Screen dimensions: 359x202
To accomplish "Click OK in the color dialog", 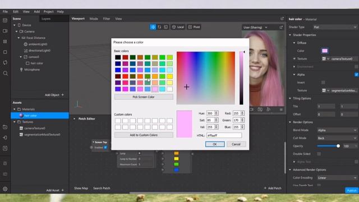I will pyautogui.click(x=215, y=144).
